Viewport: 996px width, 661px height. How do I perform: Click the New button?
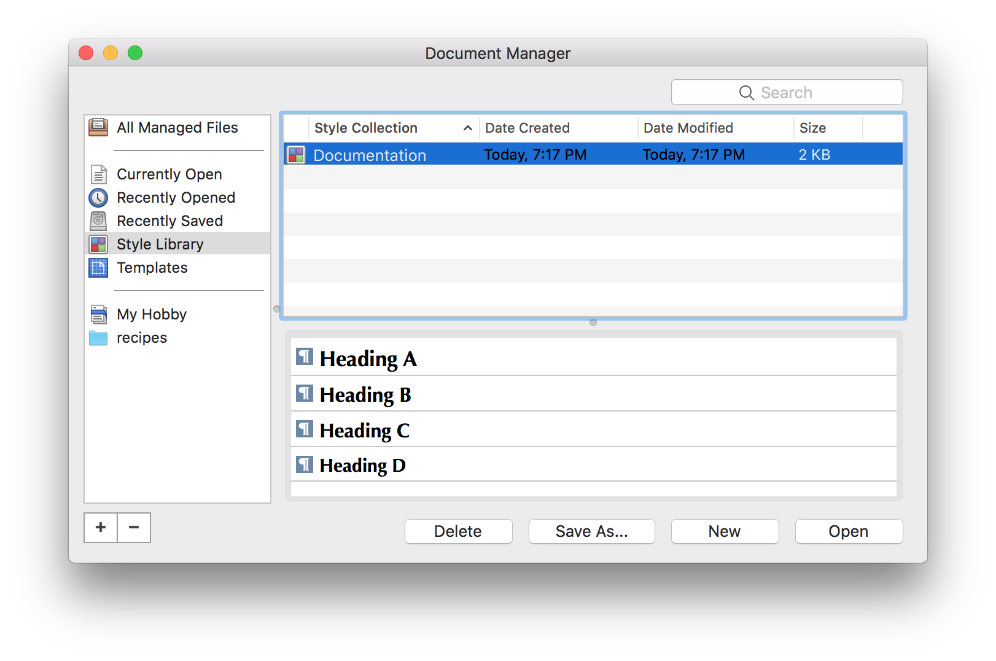coord(725,531)
